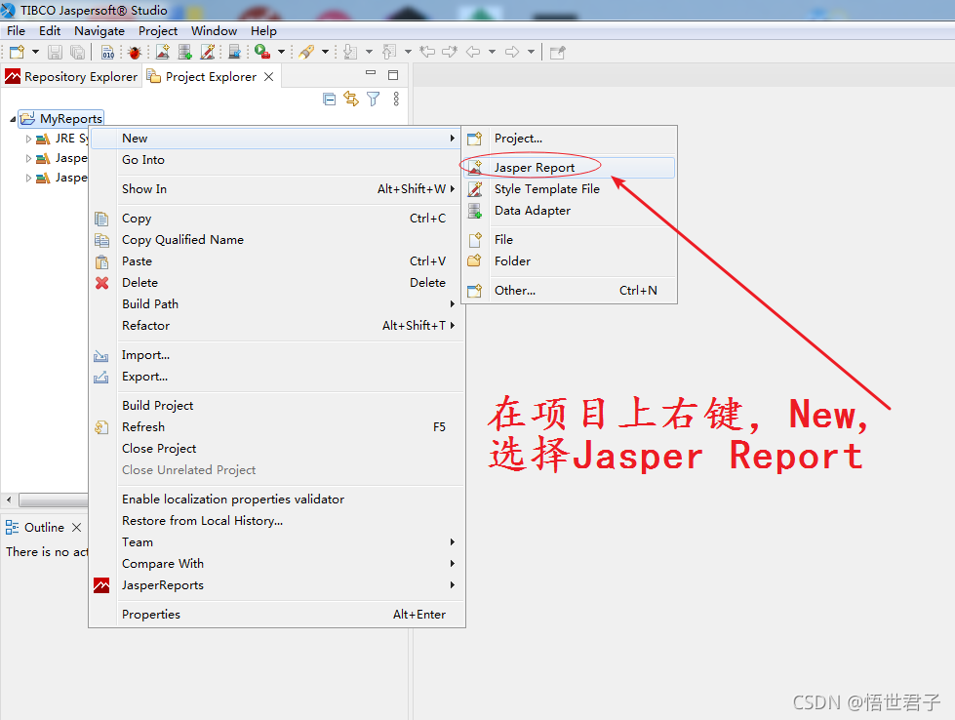Screen dimensions: 955x720
Task: Choose Folder in the New submenu
Action: point(569,260)
